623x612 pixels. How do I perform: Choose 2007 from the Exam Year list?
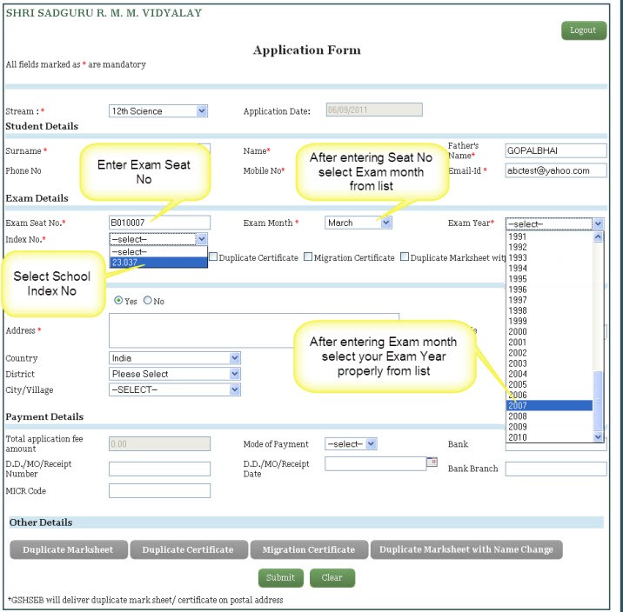[548, 406]
